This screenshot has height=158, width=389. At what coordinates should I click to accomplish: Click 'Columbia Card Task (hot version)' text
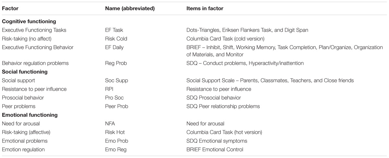click(x=224, y=132)
